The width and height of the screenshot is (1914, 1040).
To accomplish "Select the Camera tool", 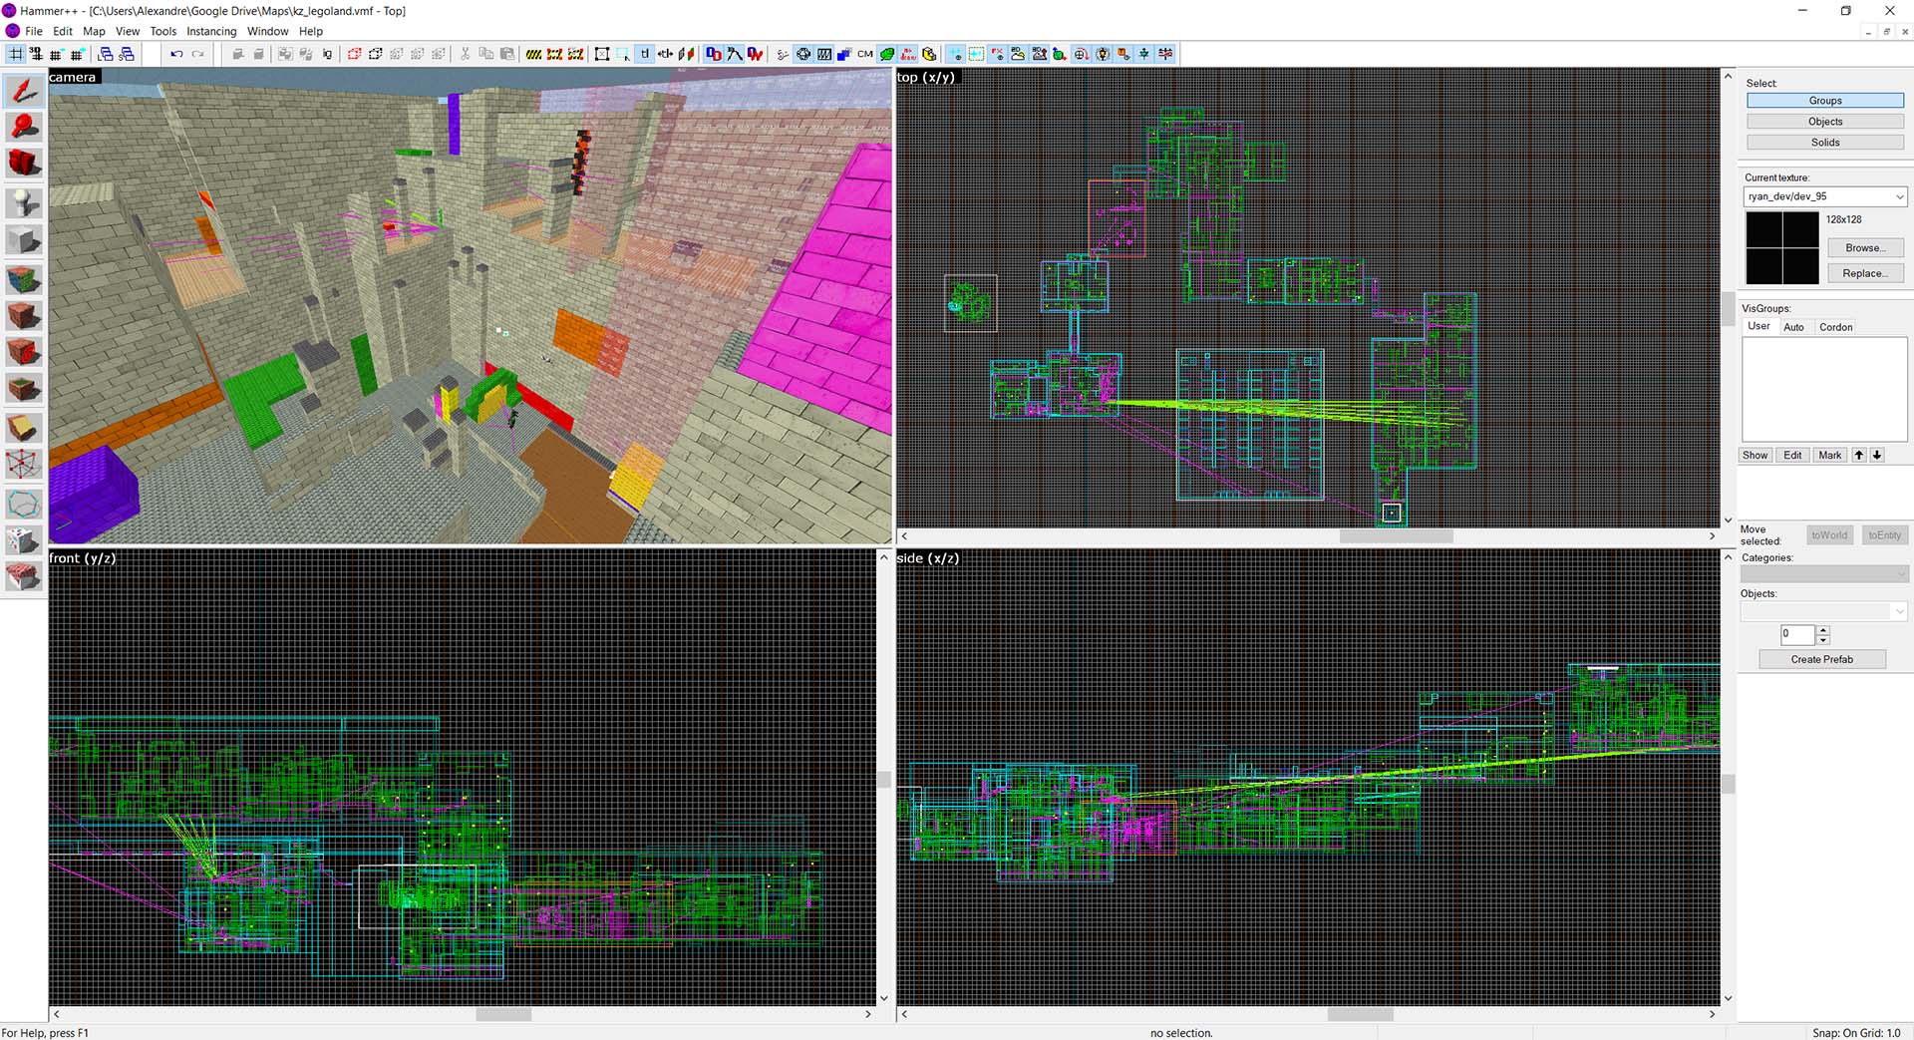I will (23, 163).
